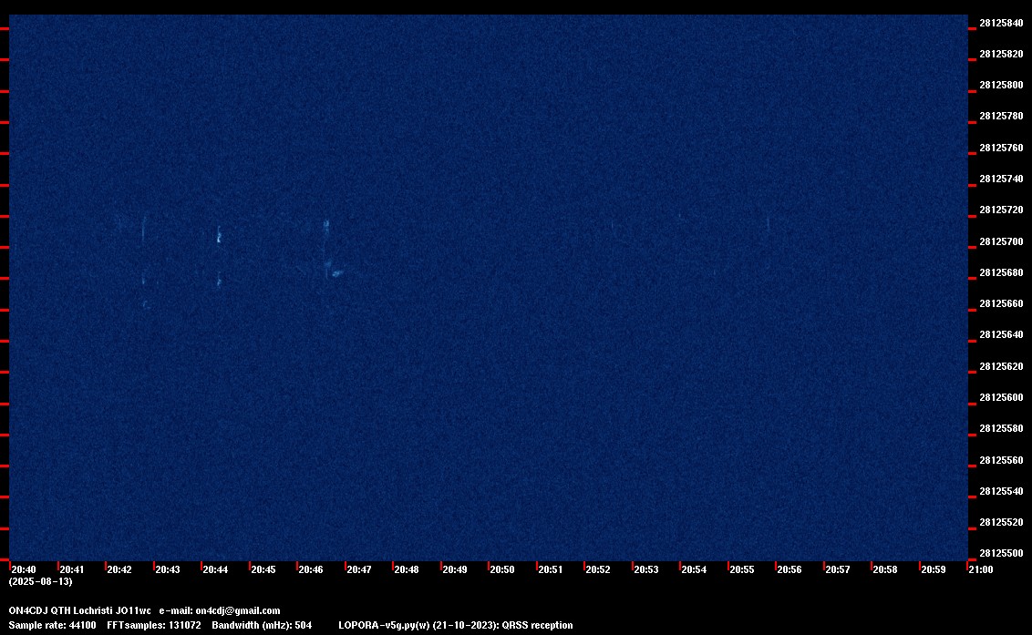Screen dimensions: 1032x635
Task: Click the 28125740 frequency label
Action: click(x=1001, y=179)
